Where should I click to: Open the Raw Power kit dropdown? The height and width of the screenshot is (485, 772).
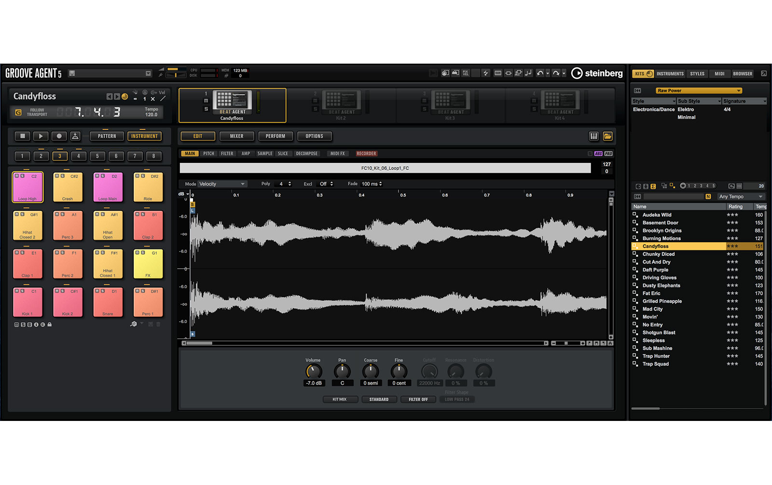(x=699, y=91)
